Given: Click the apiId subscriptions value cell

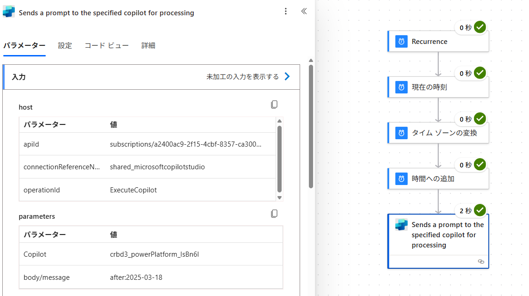Looking at the screenshot, I should click(185, 144).
